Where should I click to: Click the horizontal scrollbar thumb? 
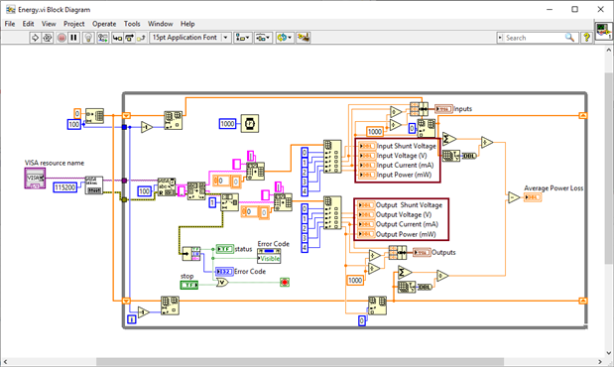[x=300, y=362]
